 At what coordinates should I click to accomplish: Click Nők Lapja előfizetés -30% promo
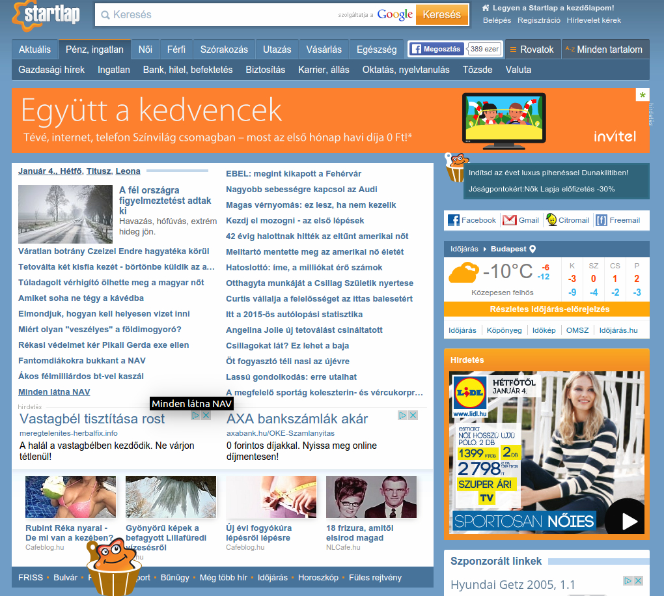point(541,189)
